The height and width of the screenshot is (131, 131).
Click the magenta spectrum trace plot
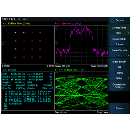click(82, 45)
